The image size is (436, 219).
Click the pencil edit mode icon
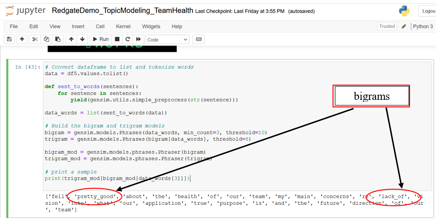click(x=404, y=26)
